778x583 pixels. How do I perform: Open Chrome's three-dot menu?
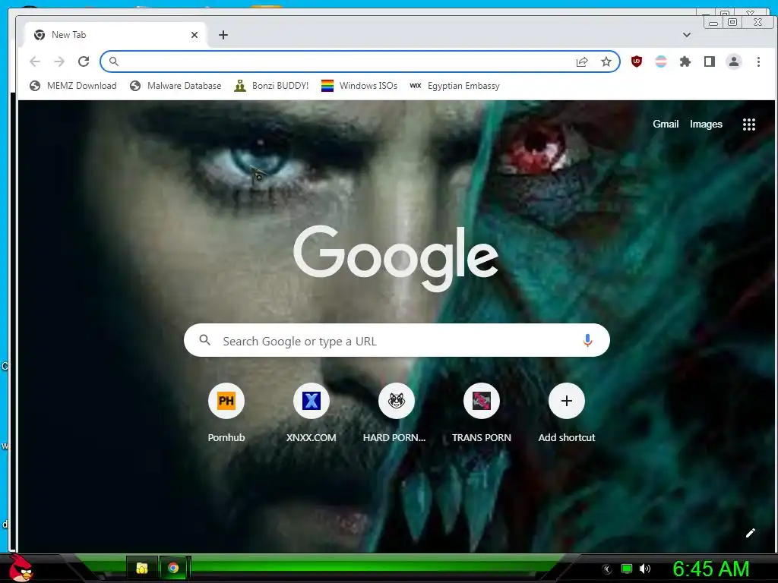(757, 61)
